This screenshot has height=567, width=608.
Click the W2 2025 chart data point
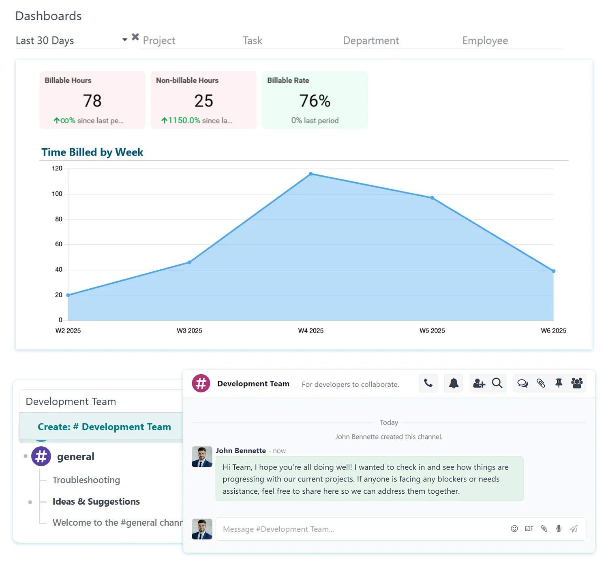coord(68,295)
